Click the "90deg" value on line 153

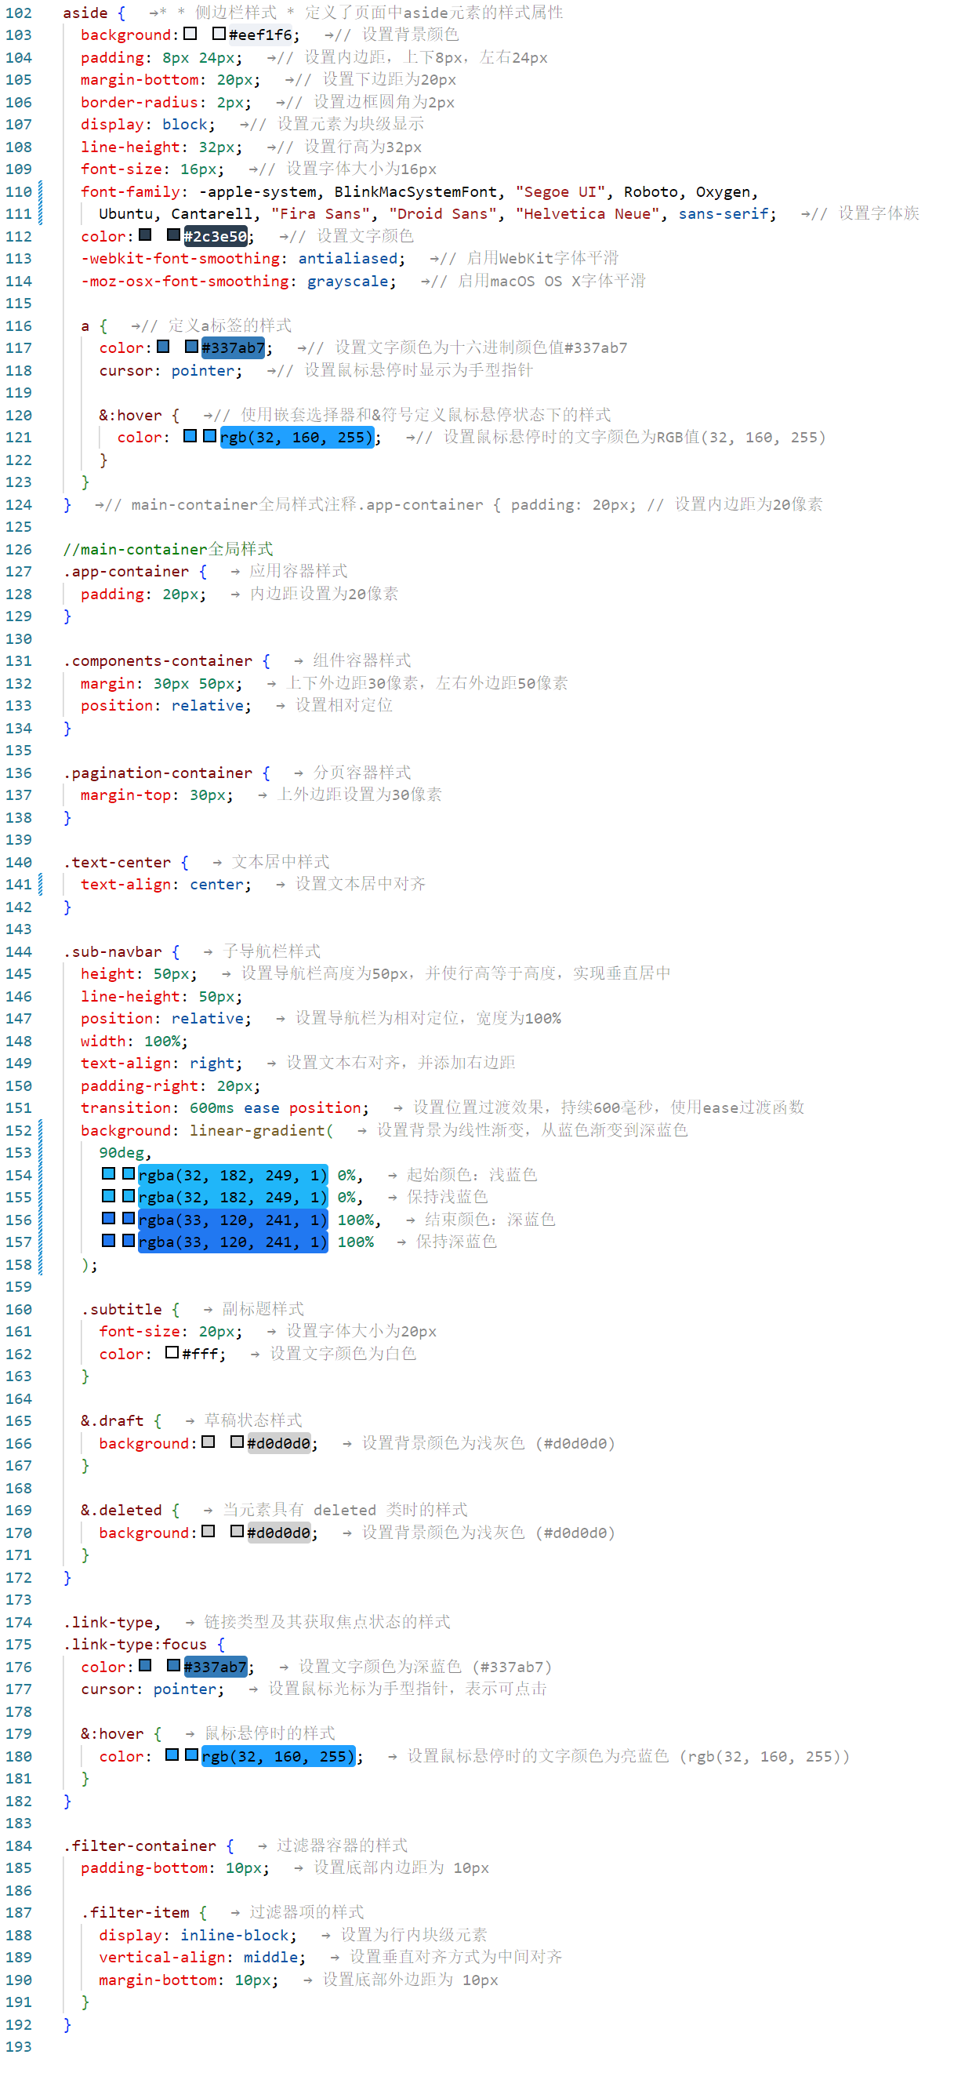(121, 1152)
